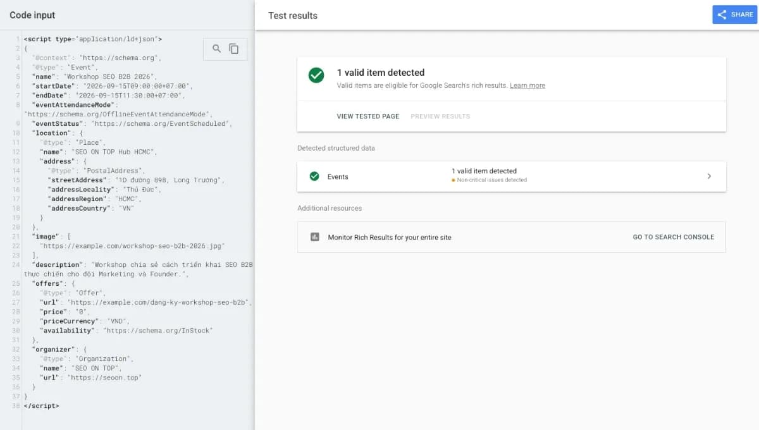Open the Learn more link

point(528,85)
